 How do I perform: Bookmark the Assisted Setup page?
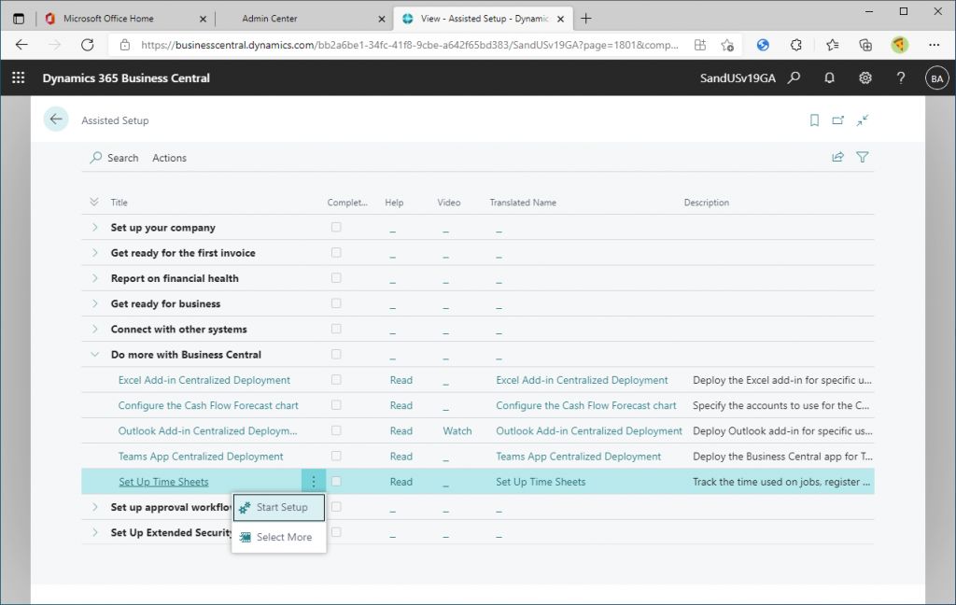[814, 120]
